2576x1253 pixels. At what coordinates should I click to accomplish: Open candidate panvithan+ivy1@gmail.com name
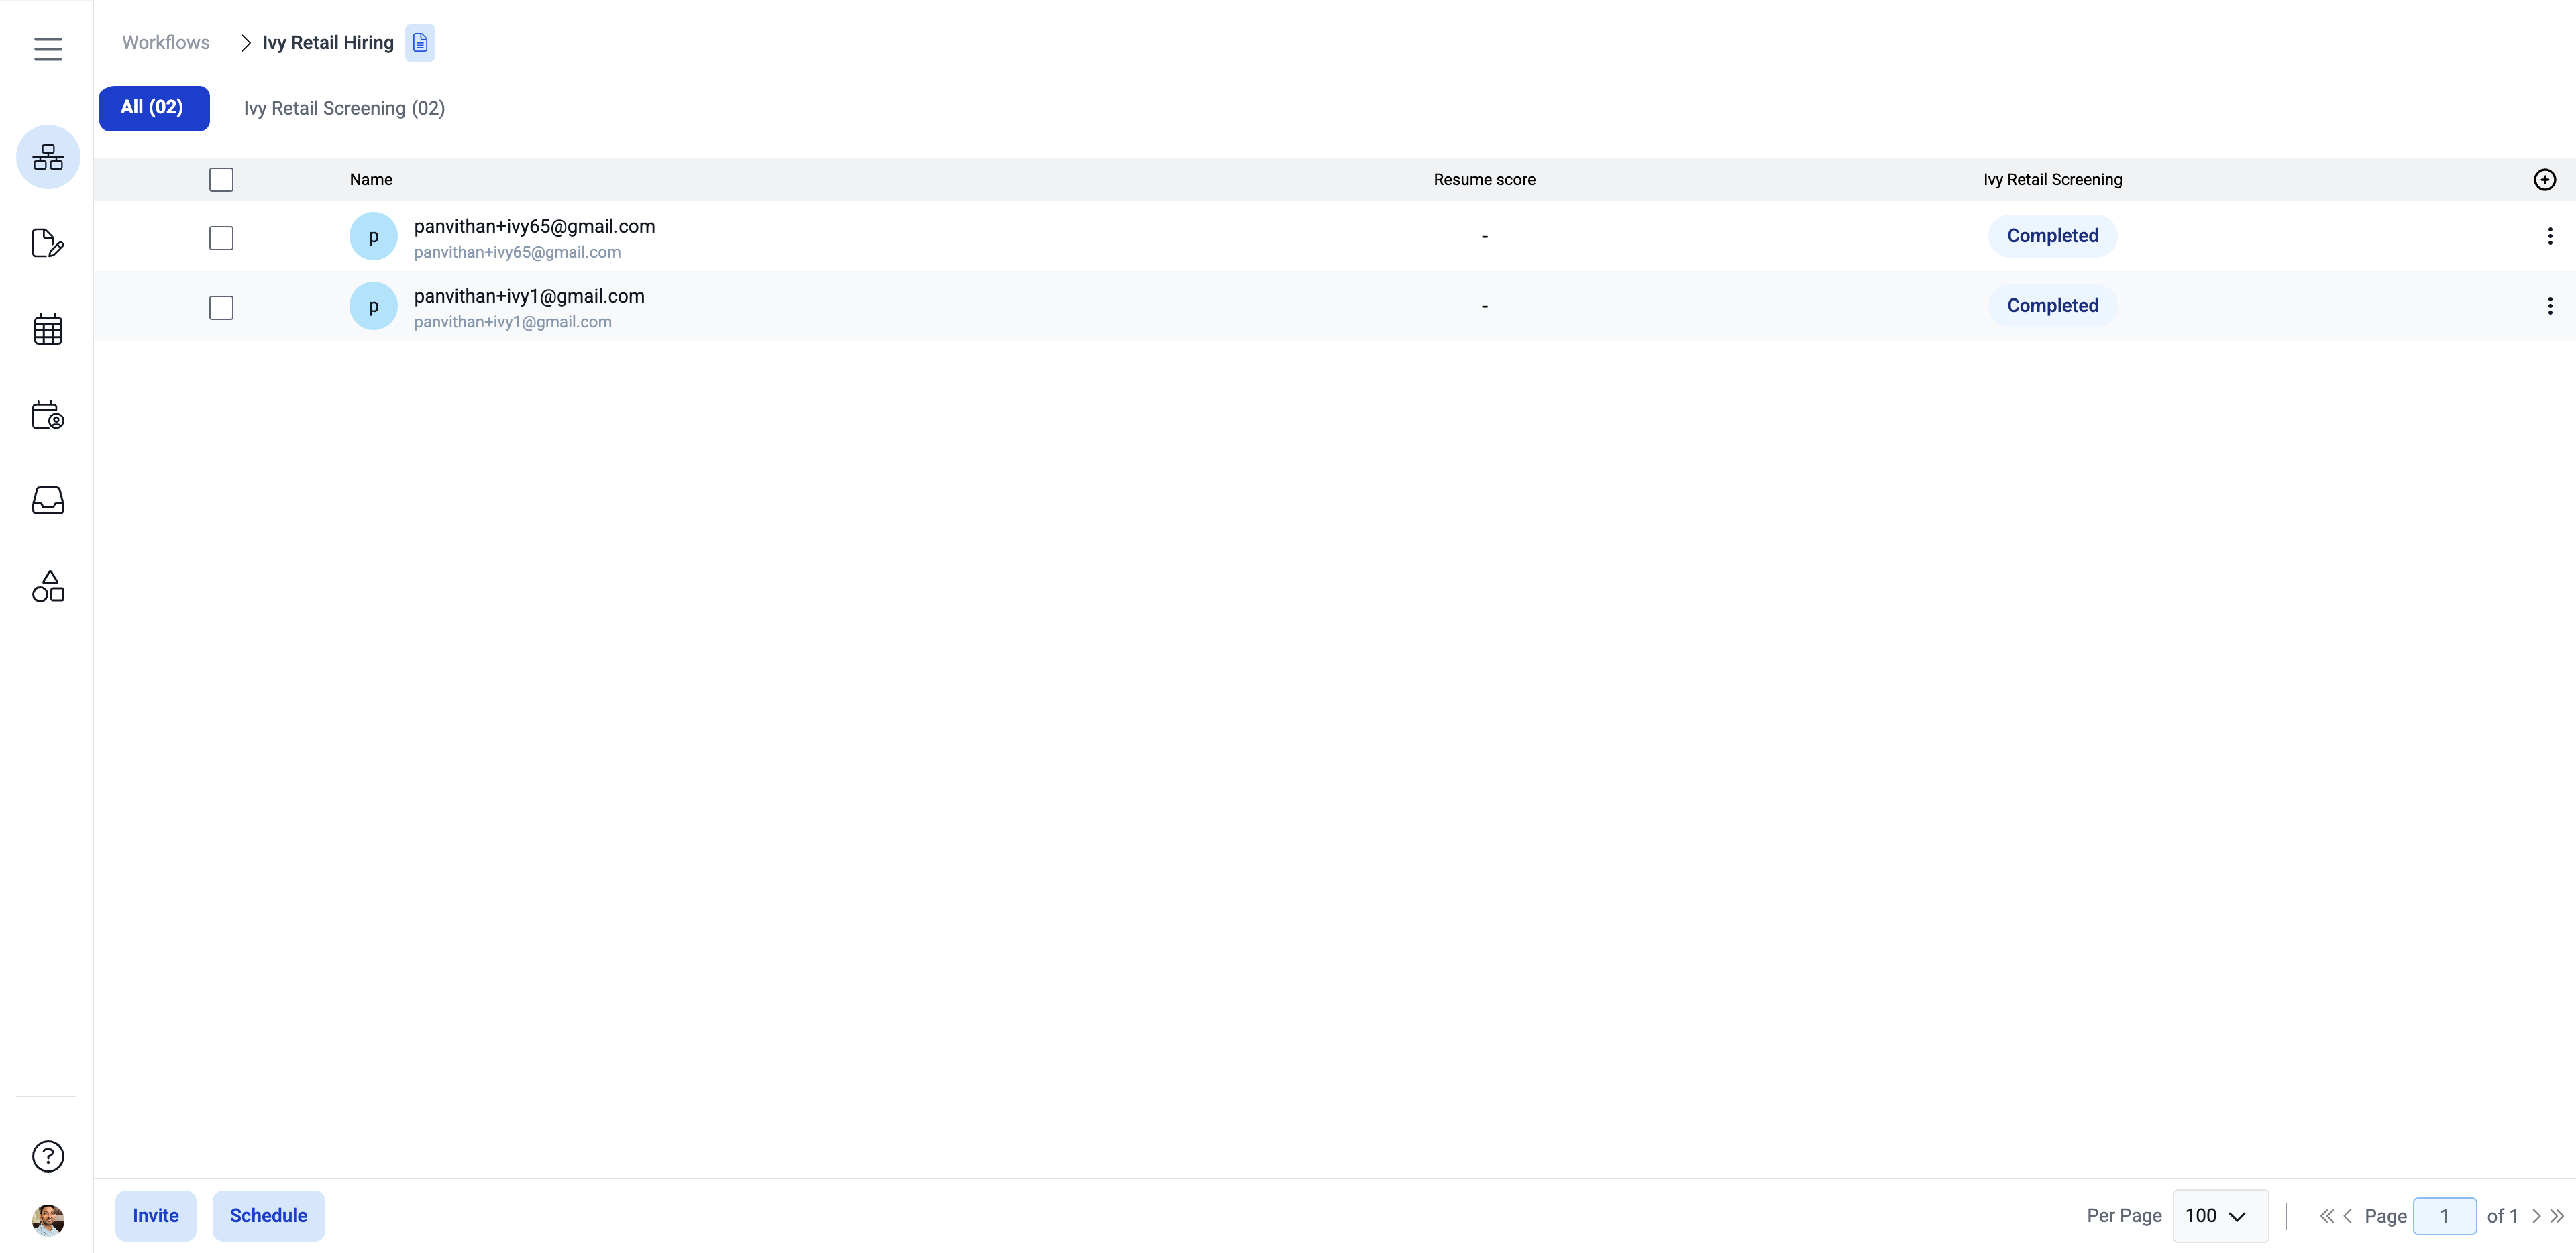click(529, 297)
